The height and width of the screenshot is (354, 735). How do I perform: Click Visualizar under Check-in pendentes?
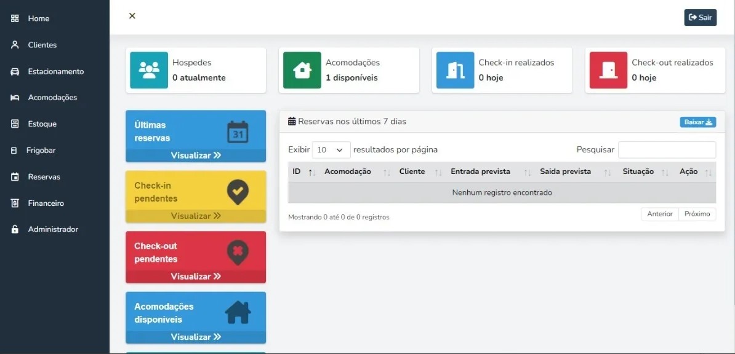[x=195, y=215]
